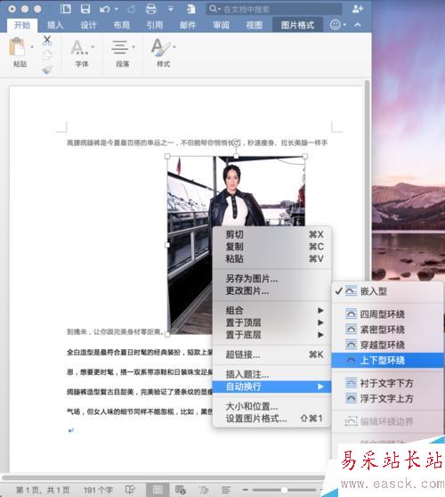Switch to draft view icon

226,490
